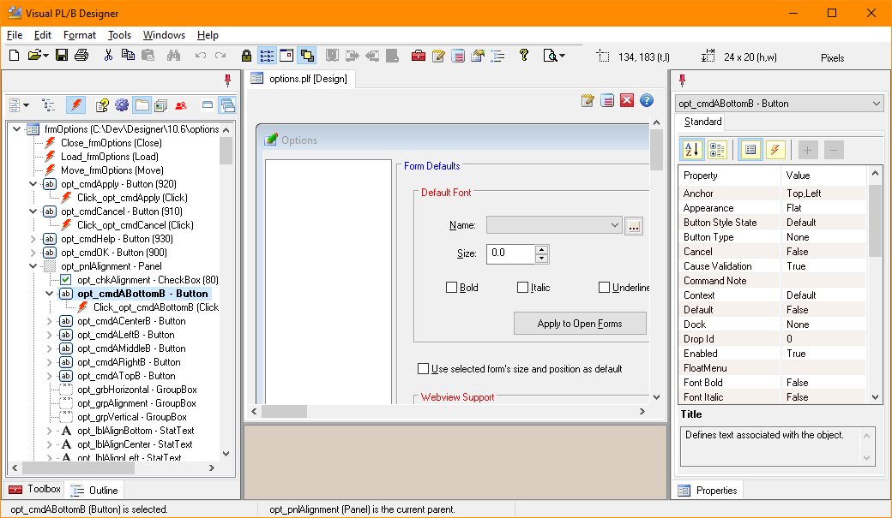The width and height of the screenshot is (892, 518).
Task: Open the Format menu
Action: pos(80,35)
